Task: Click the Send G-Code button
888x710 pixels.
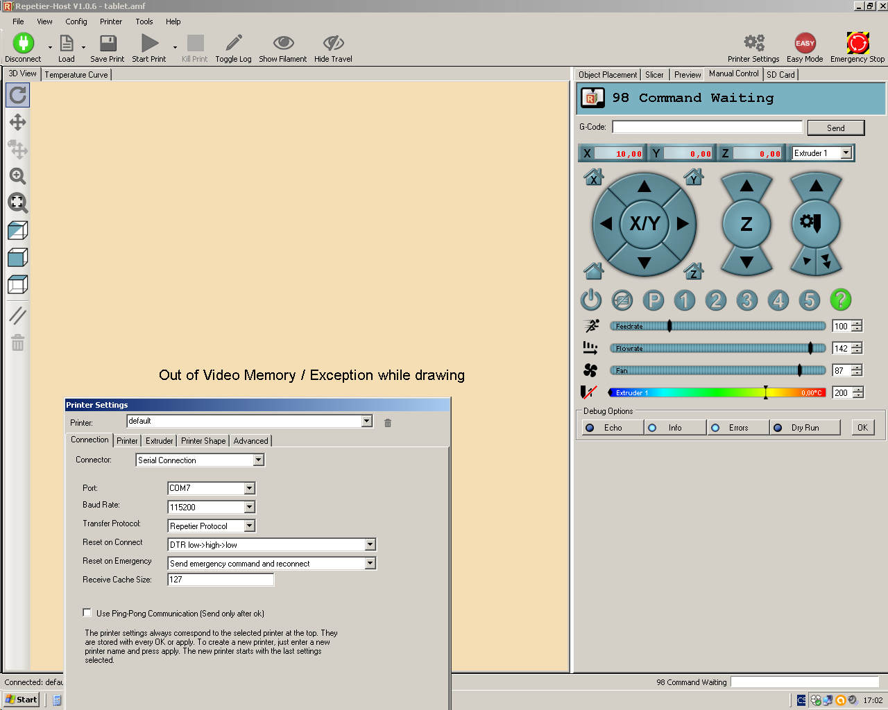Action: [835, 128]
